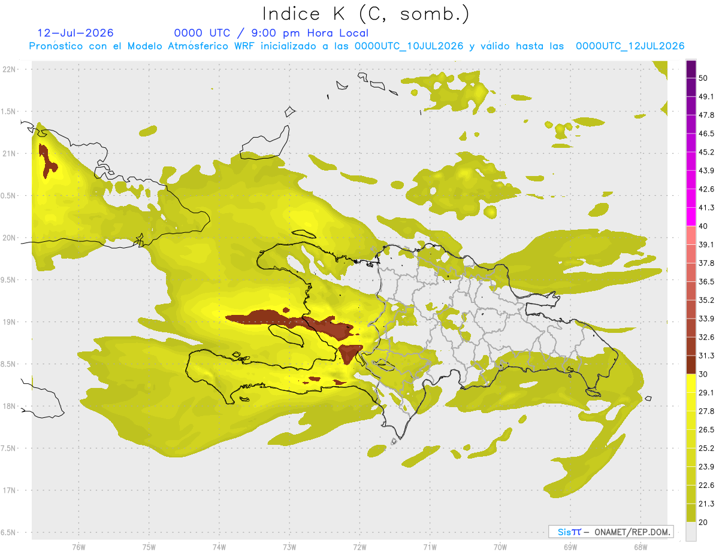
Task: Click the 'Indice K (C, somb.)' chart title
Action: point(366,14)
